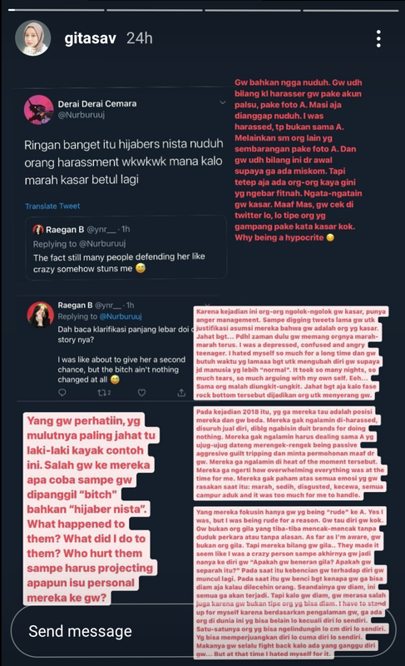405x666 pixels.
Task: Like Raegan B's tweet with the heart icon
Action: pyautogui.click(x=141, y=392)
